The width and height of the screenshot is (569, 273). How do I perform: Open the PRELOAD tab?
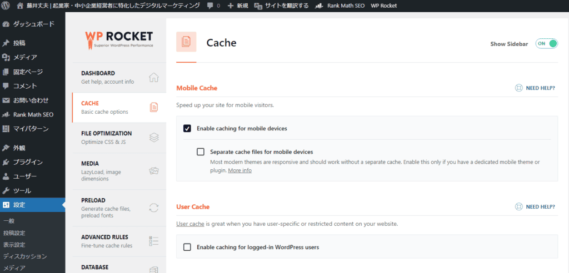click(x=119, y=208)
